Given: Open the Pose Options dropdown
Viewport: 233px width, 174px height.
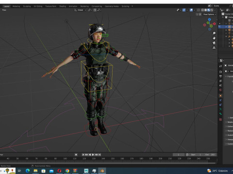Looking at the screenshot, I should click(x=210, y=14).
